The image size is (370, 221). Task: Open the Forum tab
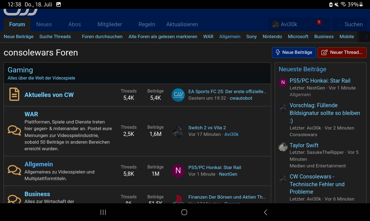point(17,24)
